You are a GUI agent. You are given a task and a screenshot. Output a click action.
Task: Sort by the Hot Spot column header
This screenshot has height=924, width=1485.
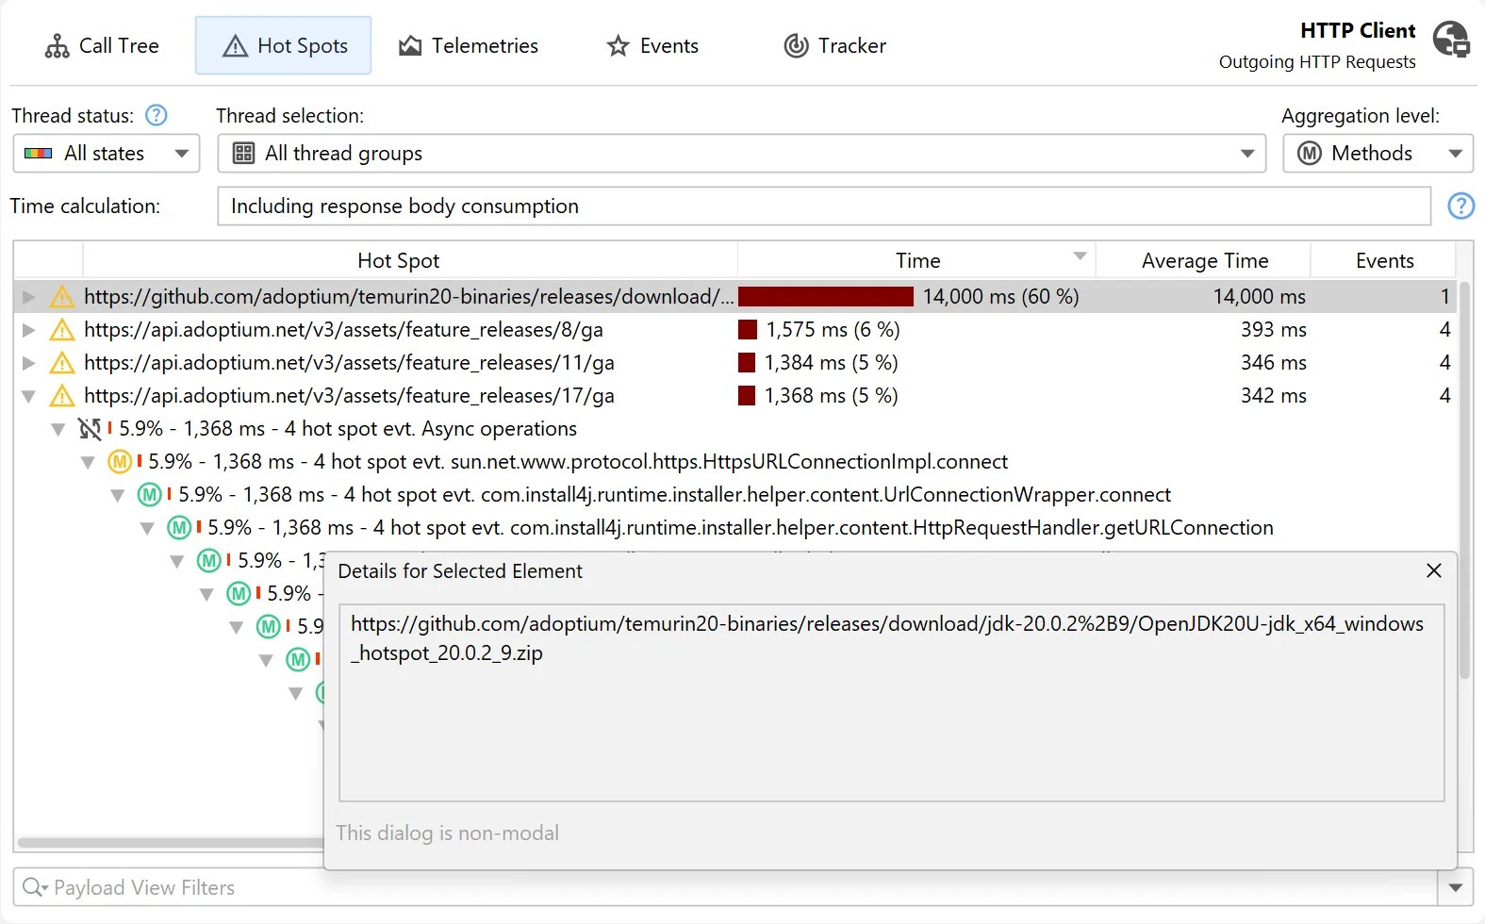398,260
